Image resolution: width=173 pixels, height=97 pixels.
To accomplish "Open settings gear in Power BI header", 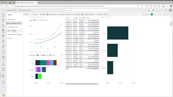I will pos(153,10).
